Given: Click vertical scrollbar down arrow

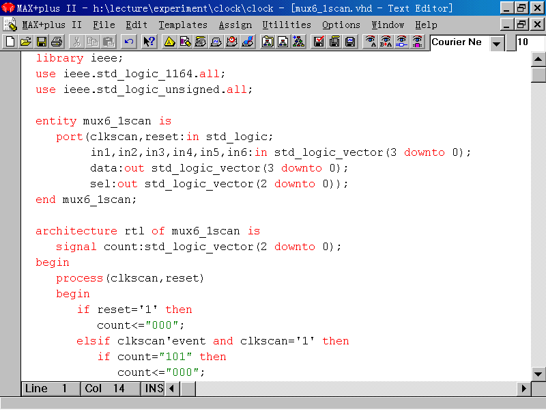Looking at the screenshot, I should click(x=538, y=374).
